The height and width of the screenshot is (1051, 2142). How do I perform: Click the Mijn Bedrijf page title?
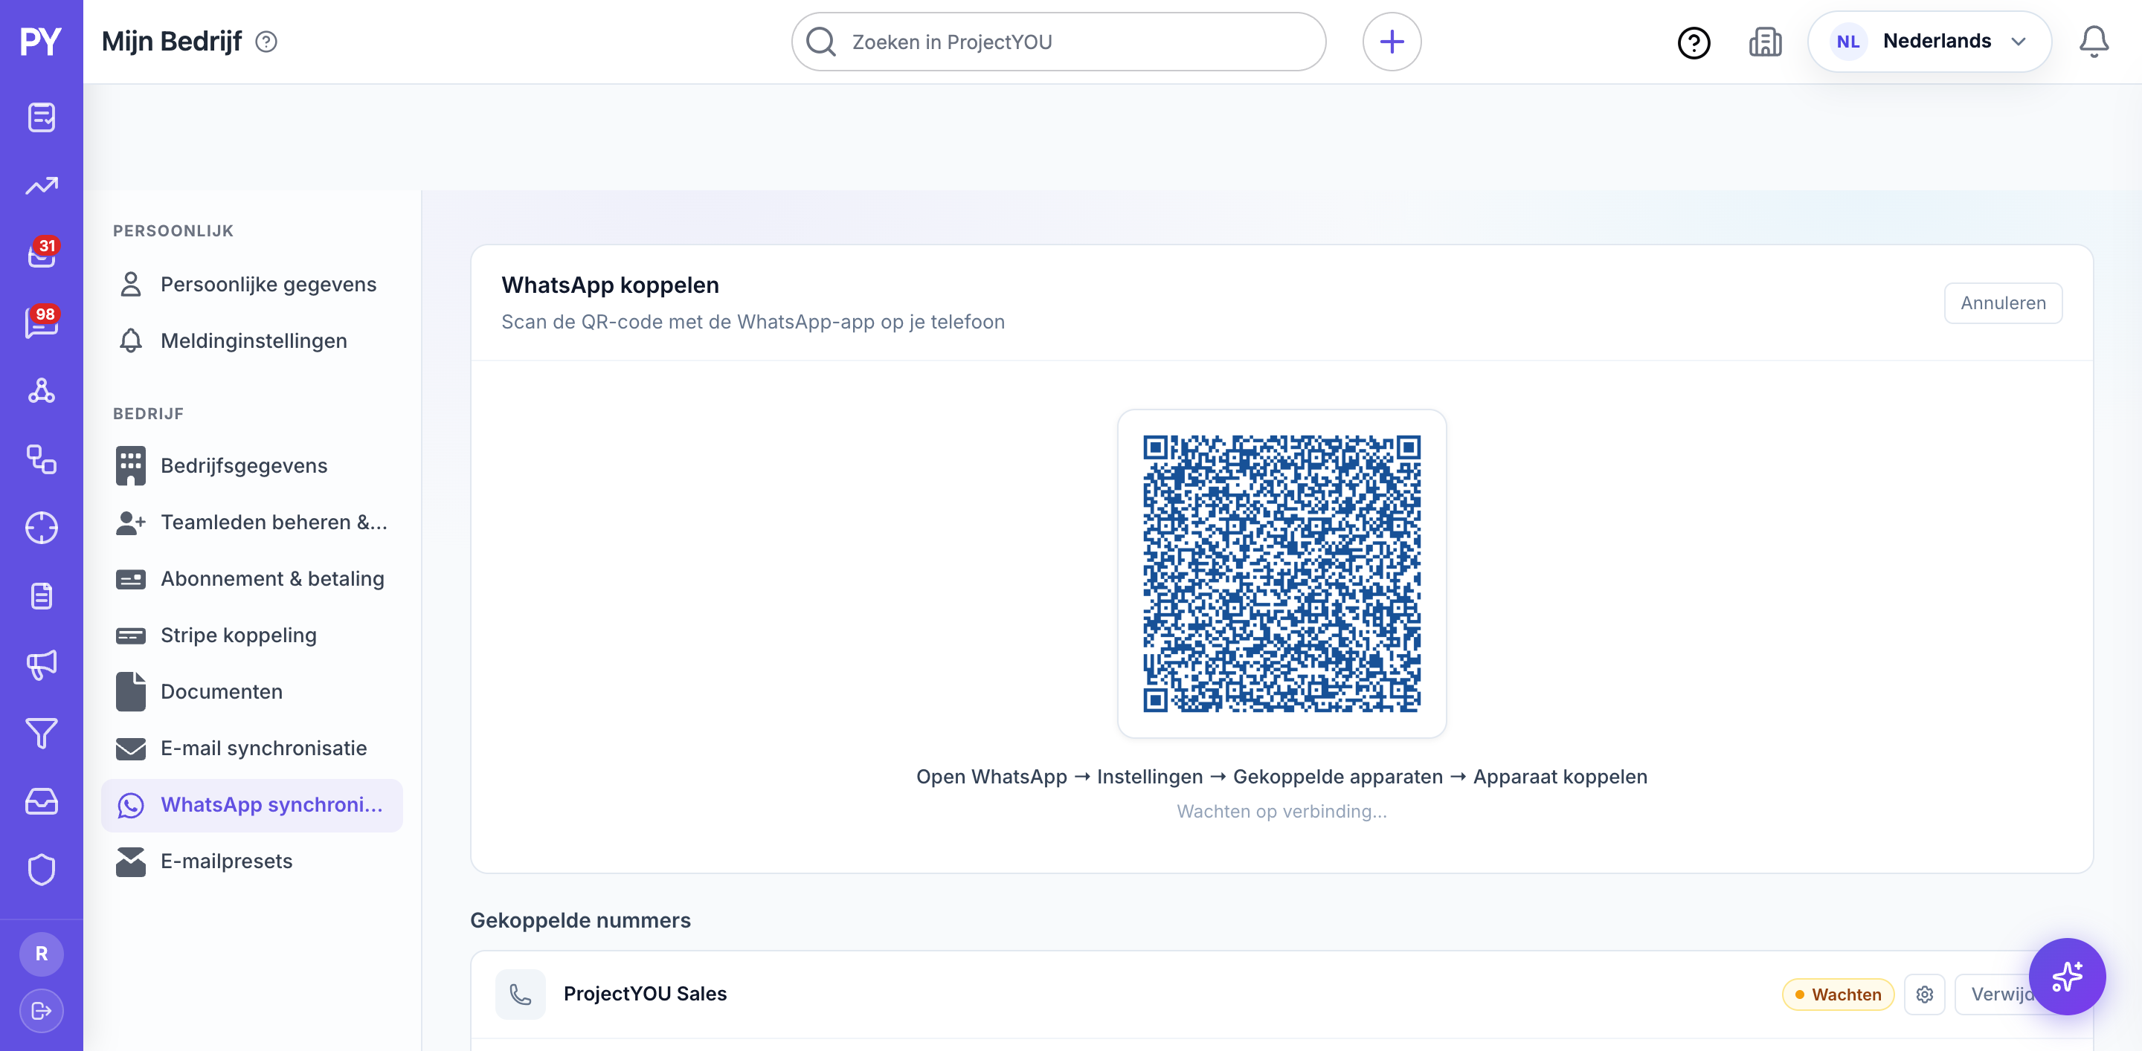point(171,42)
